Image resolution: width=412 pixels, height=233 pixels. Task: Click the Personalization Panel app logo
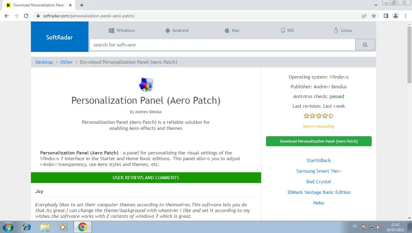pos(146,85)
